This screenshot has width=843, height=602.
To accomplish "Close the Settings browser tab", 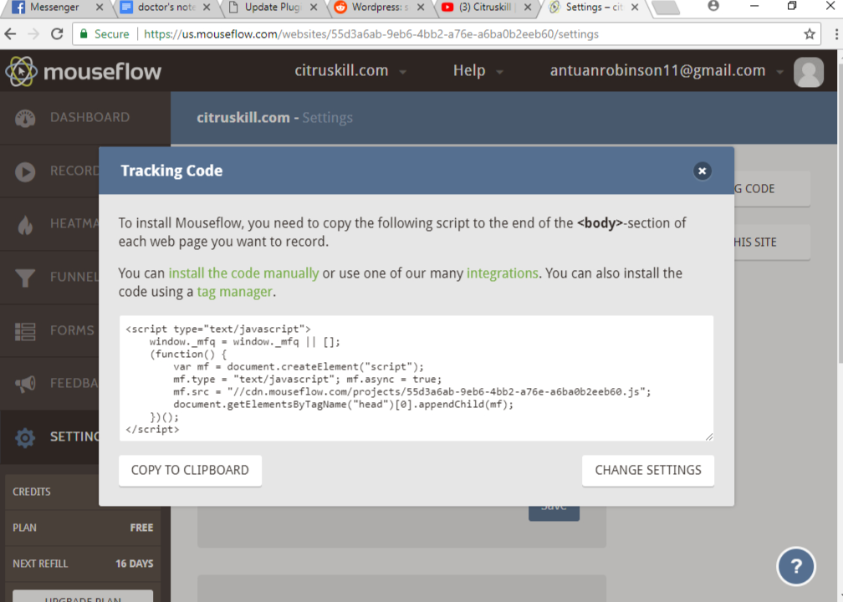I will [635, 8].
